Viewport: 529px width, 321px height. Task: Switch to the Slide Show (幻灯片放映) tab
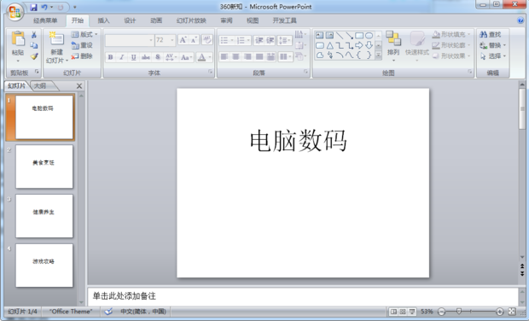(x=191, y=20)
